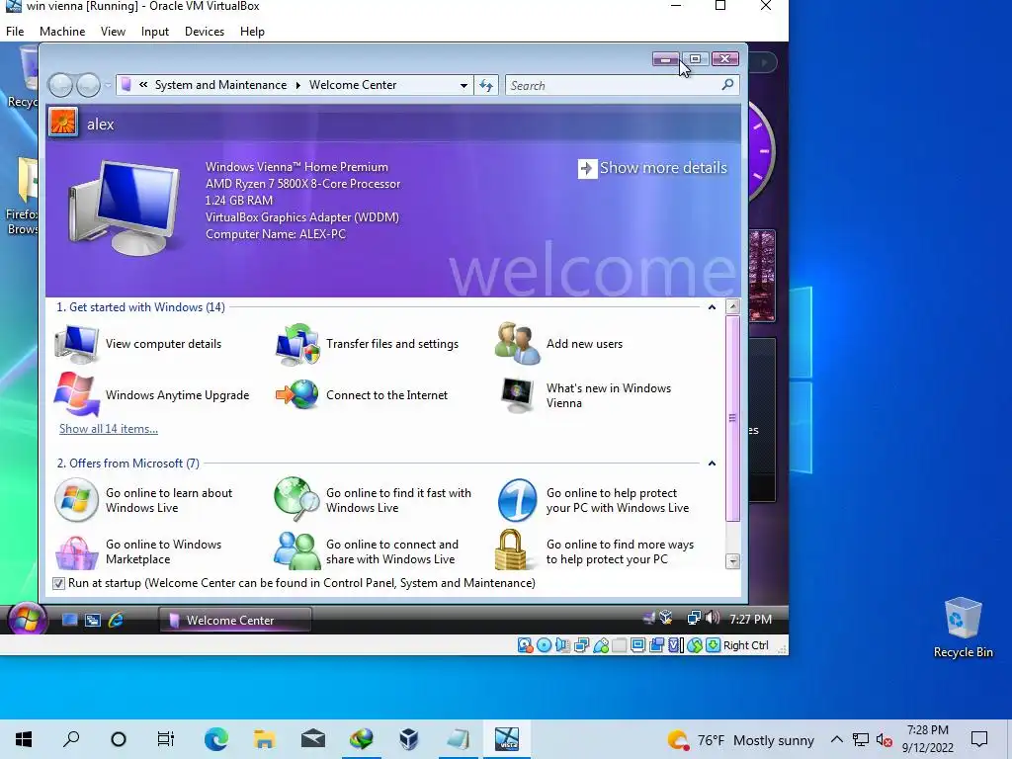Click Show more details button

(652, 168)
